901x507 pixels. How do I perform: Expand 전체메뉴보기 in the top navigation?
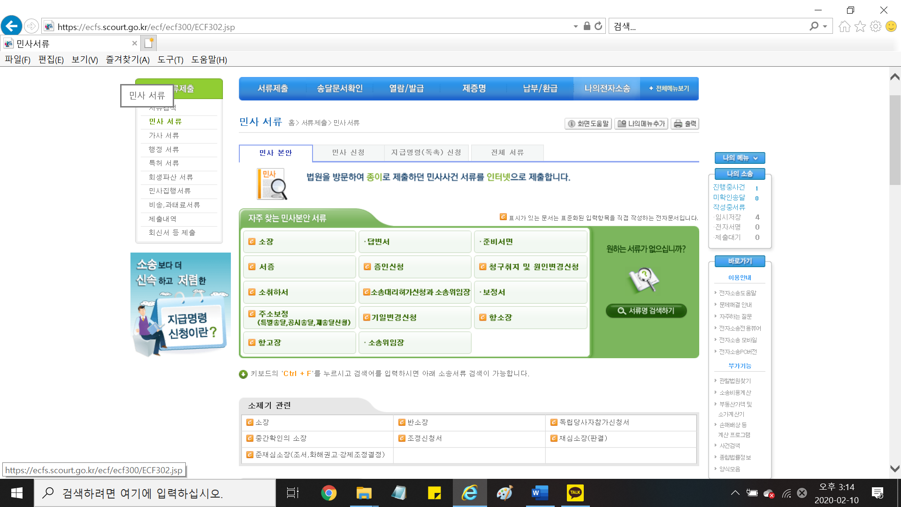[x=669, y=88]
